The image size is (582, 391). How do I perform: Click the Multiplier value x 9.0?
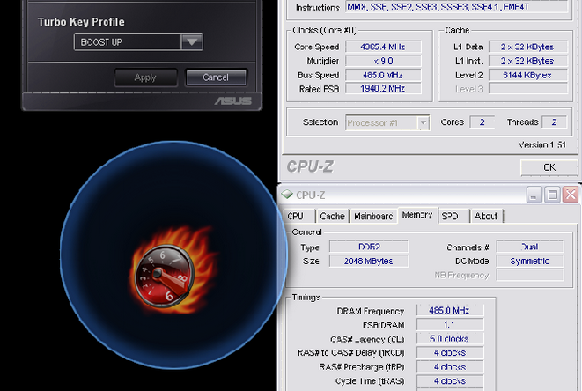pyautogui.click(x=383, y=61)
